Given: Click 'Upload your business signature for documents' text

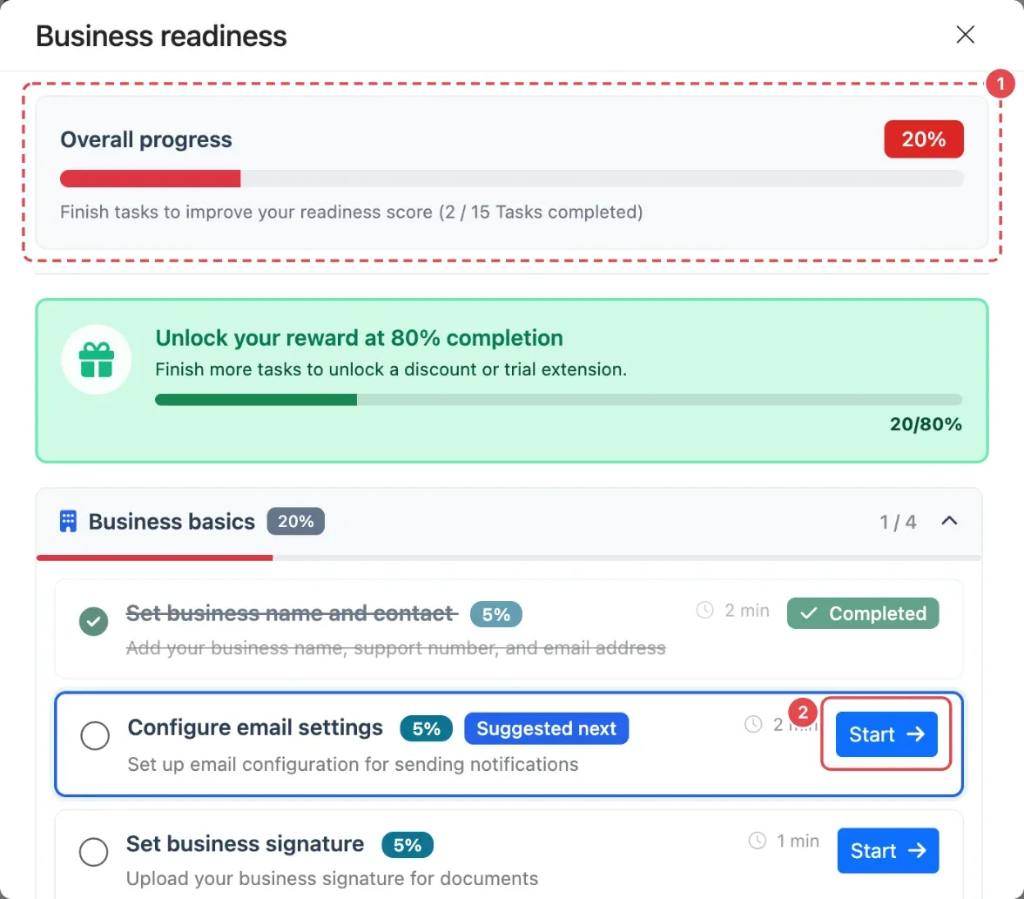Looking at the screenshot, I should (333, 879).
